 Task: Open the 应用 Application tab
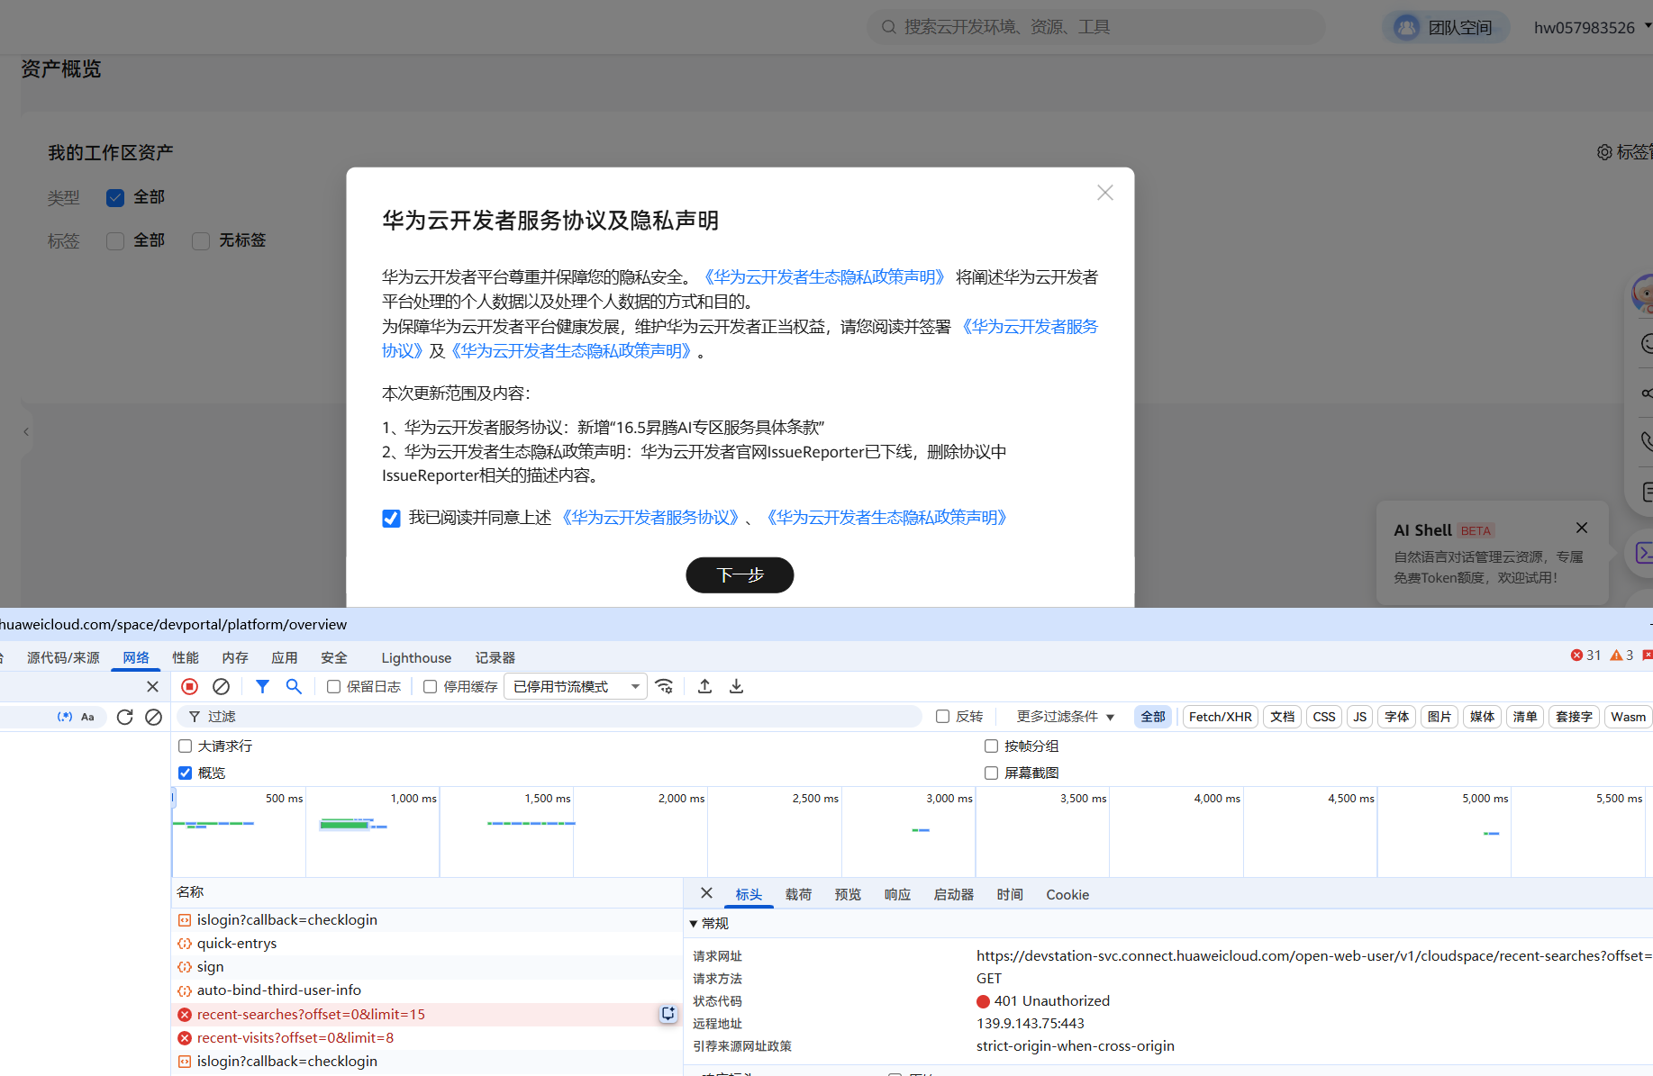pos(285,657)
